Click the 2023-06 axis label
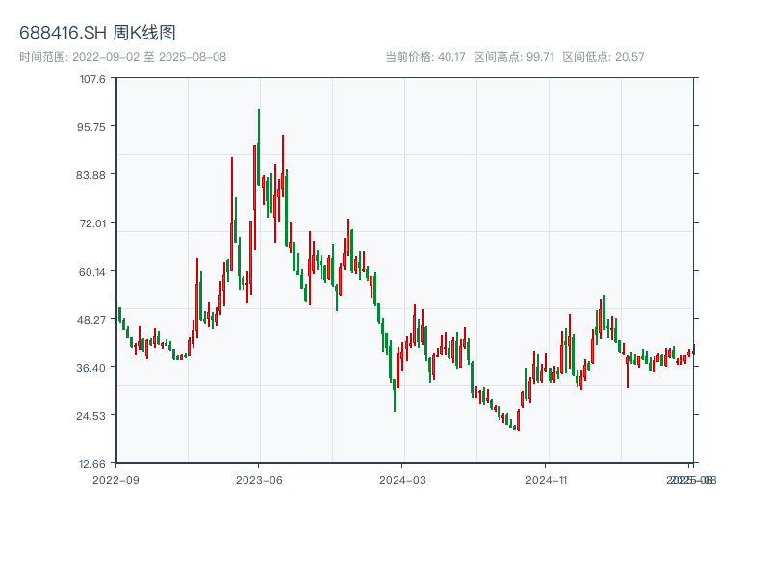Screen dimensions: 770x578 pyautogui.click(x=257, y=479)
